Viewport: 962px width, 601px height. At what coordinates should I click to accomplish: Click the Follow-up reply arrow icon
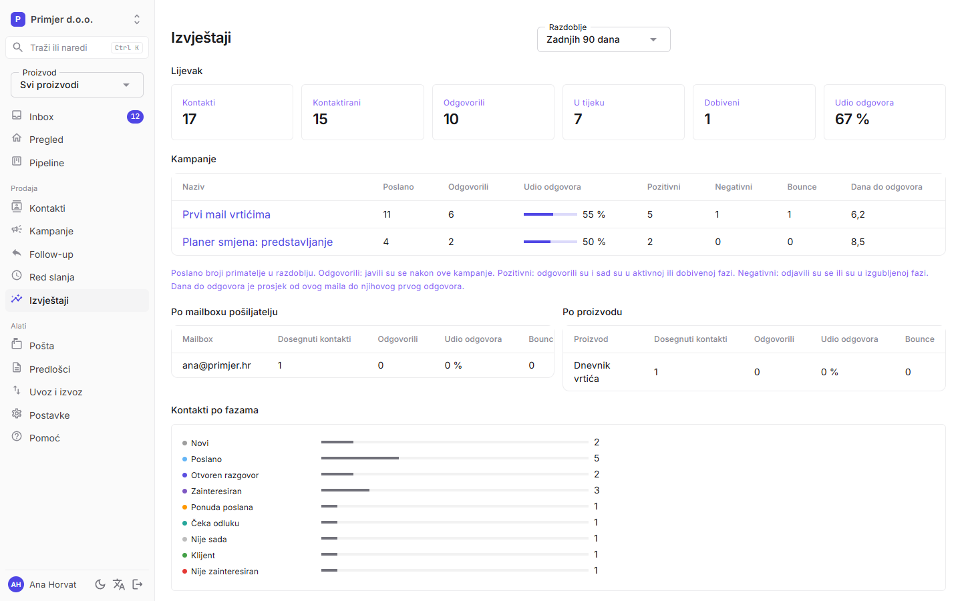pyautogui.click(x=17, y=253)
